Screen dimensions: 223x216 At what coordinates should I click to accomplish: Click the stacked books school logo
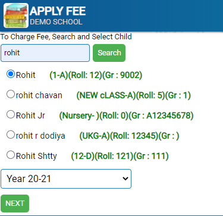tap(16, 15)
